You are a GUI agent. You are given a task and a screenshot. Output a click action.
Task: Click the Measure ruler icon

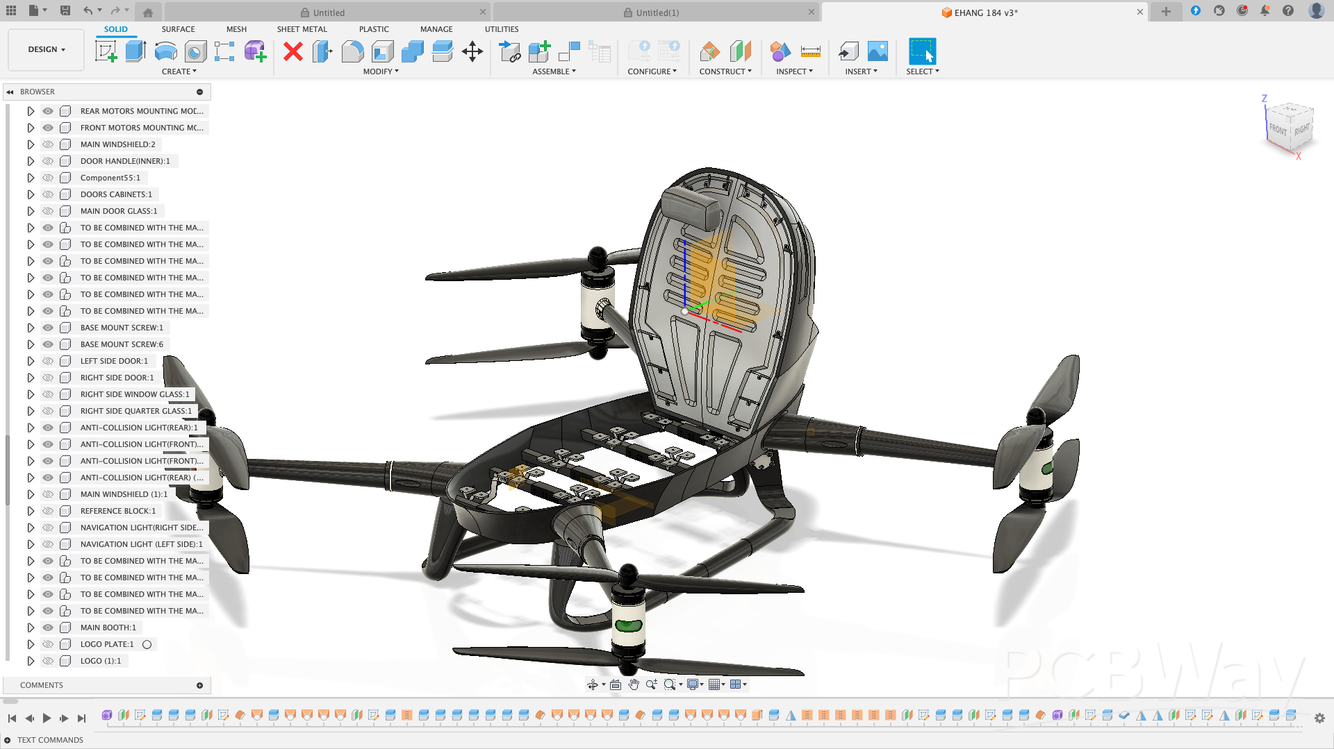click(x=810, y=51)
